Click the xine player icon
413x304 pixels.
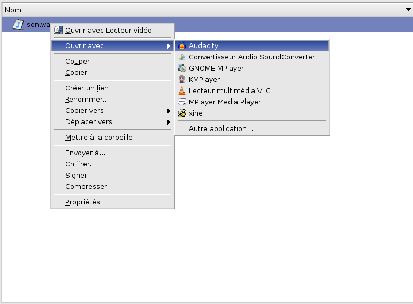[x=182, y=113]
